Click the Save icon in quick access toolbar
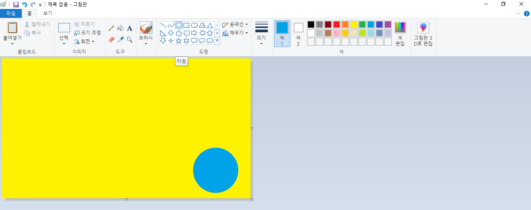 (16, 4)
